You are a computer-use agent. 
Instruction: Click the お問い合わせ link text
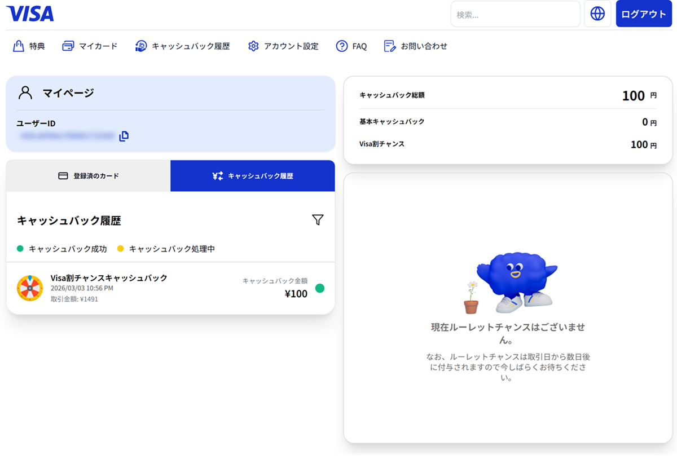pyautogui.click(x=424, y=46)
